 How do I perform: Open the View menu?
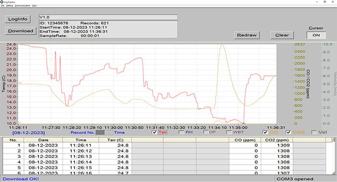[x=34, y=6]
